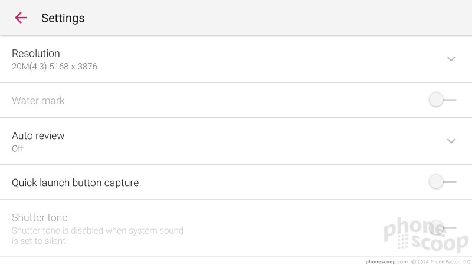Click the Phone Scoop logo watermark

425,235
